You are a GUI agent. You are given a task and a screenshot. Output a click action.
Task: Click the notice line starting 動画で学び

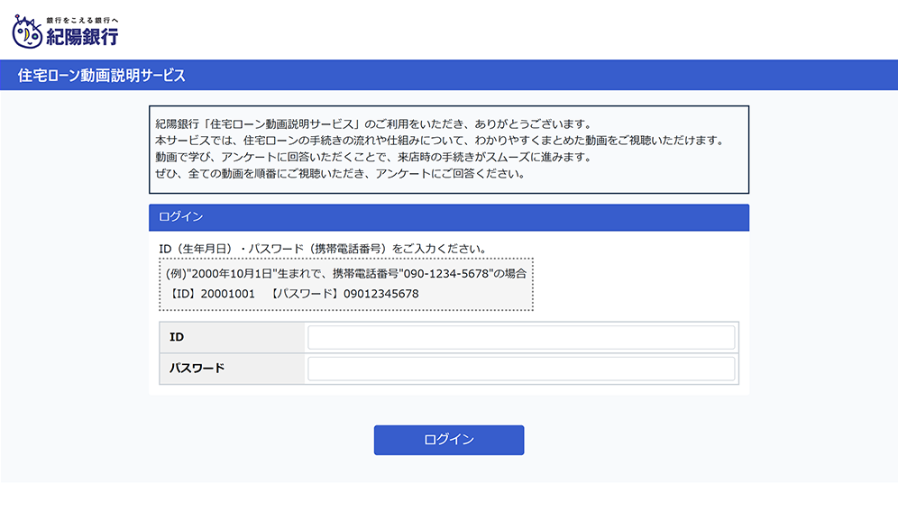374,157
